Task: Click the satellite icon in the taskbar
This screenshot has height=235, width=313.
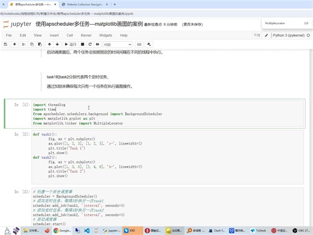Action: pyautogui.click(x=16, y=231)
